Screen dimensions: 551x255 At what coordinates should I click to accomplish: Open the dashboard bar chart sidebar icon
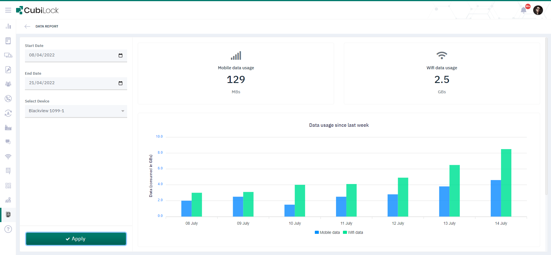(8, 26)
